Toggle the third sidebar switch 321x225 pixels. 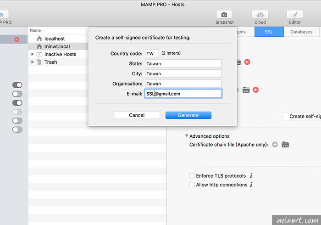point(17,103)
